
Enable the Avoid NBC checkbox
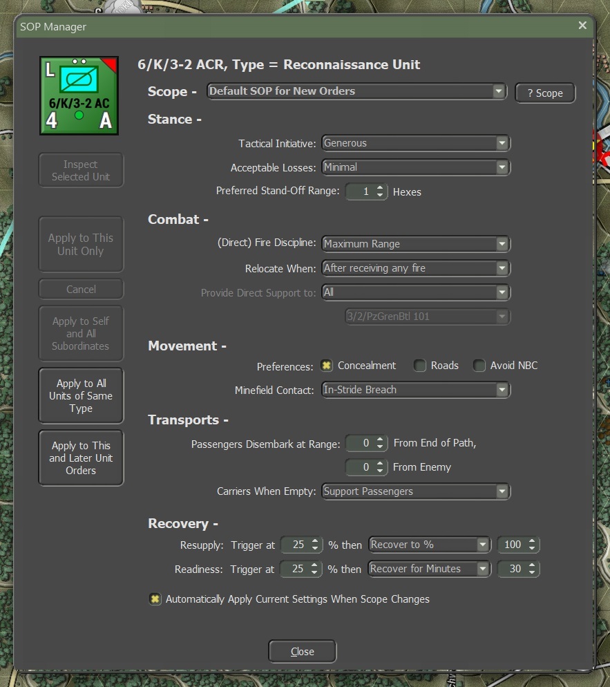tap(479, 366)
